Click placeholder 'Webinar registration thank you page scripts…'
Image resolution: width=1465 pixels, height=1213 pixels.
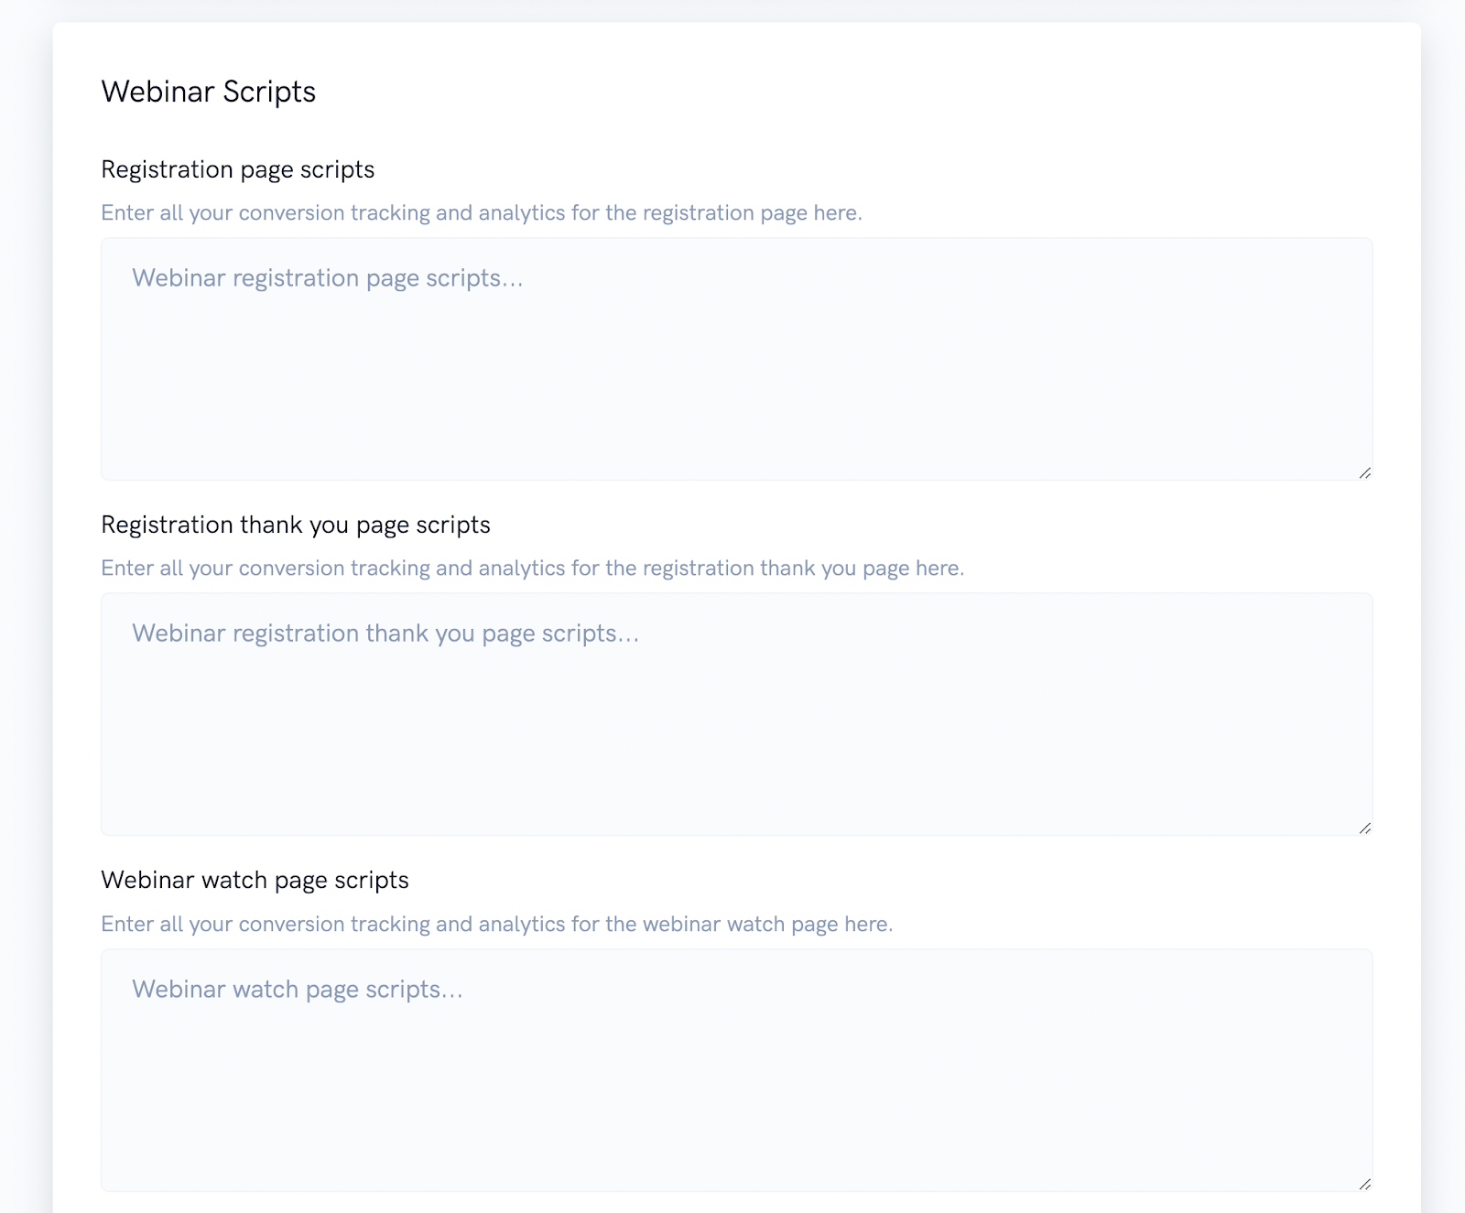385,634
